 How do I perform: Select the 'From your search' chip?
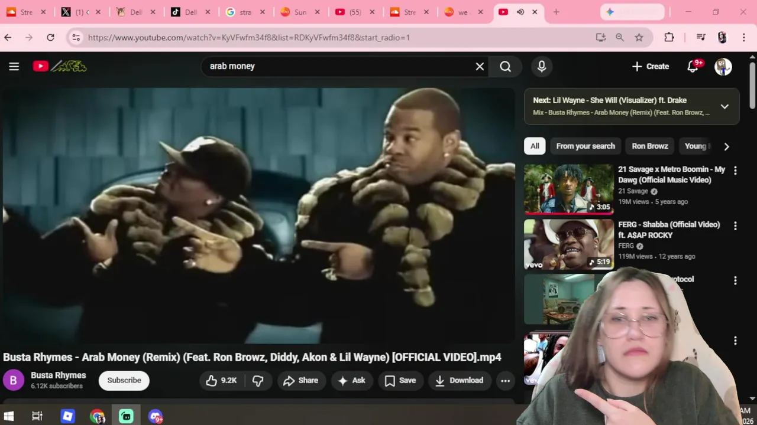pos(585,146)
